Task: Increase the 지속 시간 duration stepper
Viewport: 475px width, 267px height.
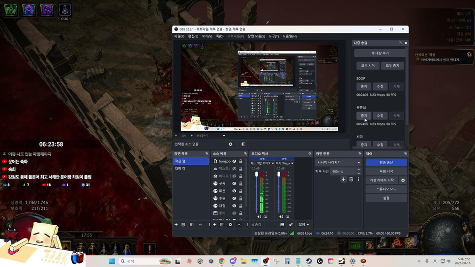Action: tap(358, 170)
